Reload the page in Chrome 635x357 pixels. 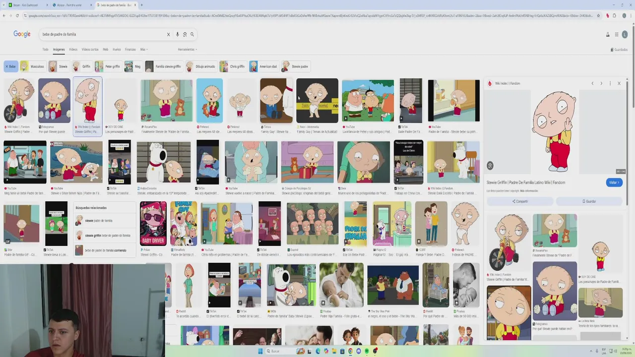click(x=17, y=15)
